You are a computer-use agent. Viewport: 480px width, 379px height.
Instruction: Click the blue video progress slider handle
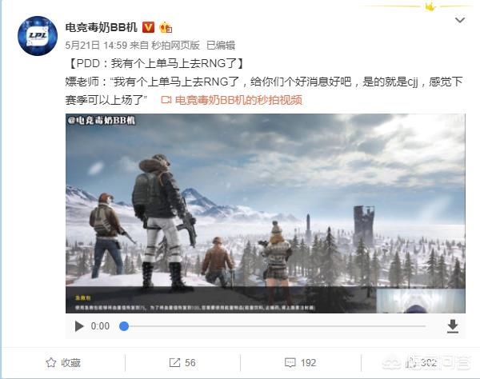coord(124,326)
